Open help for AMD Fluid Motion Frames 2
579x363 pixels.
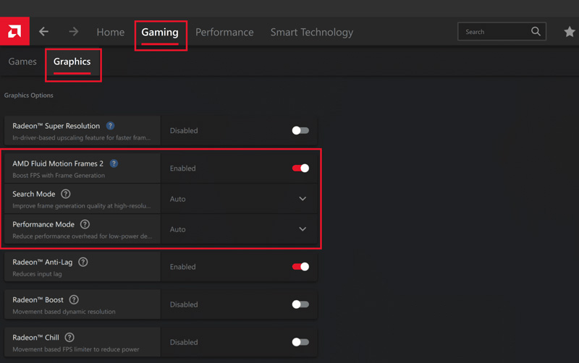114,163
